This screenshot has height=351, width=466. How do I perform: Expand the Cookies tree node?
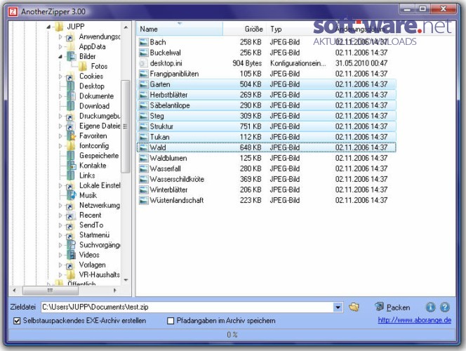[60, 77]
